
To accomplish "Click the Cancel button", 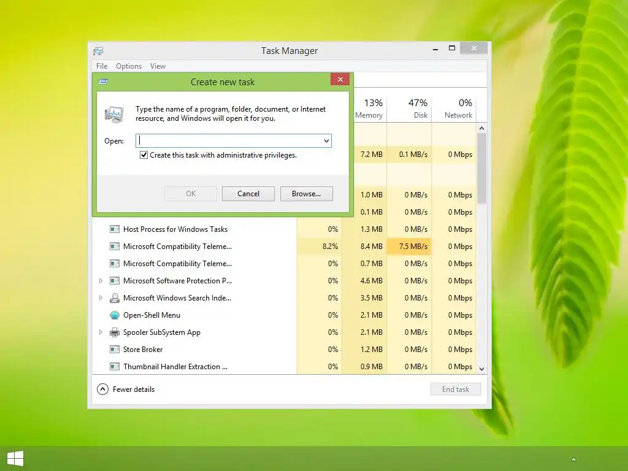I will click(248, 194).
